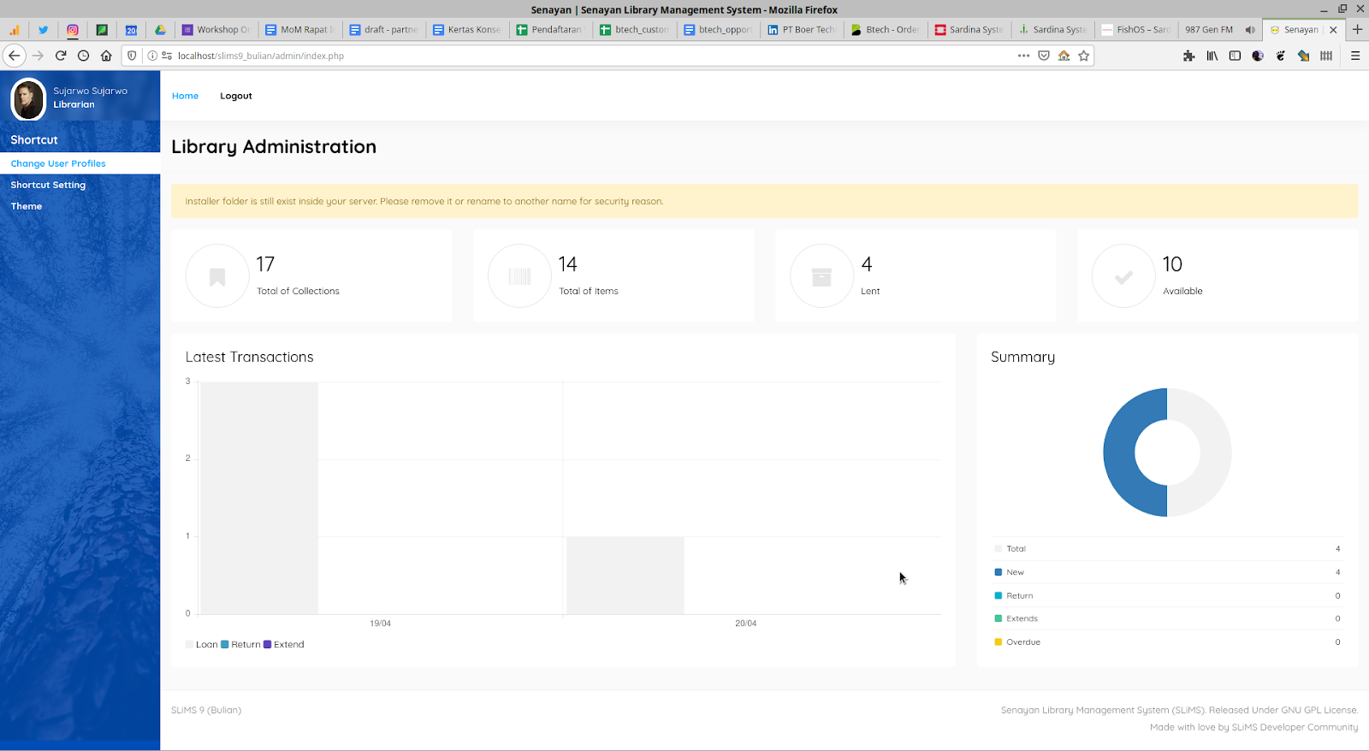The image size is (1369, 751).
Task: Switch to pinned analytics bar-chart tab
Action: tap(15, 29)
